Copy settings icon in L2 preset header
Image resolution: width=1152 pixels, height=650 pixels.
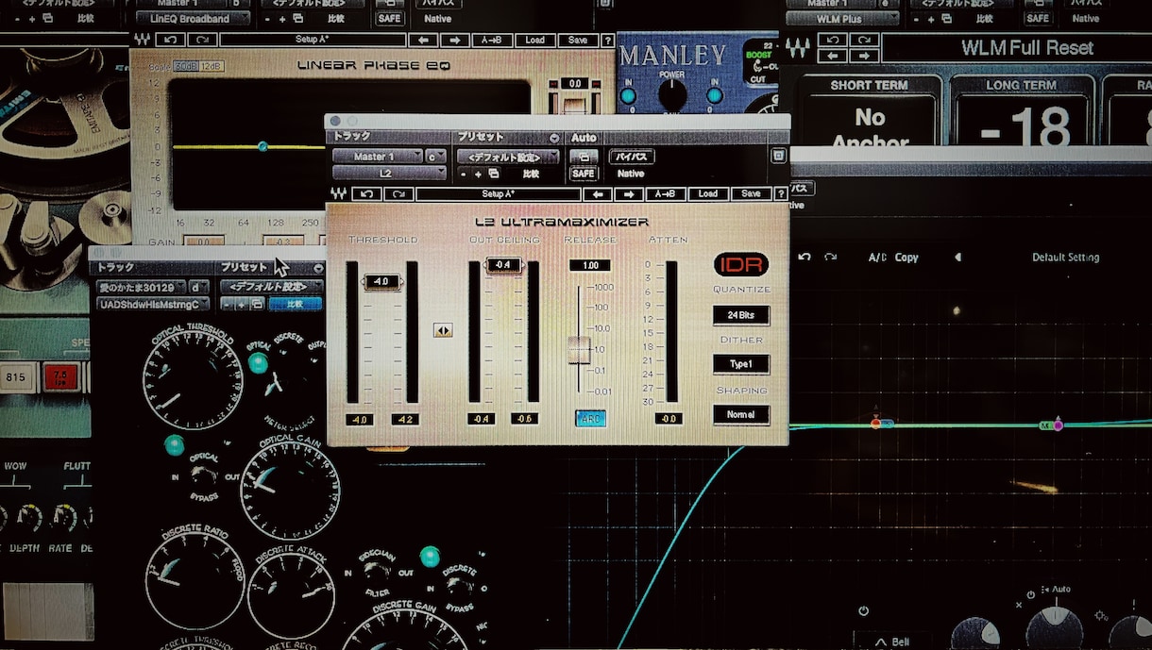pyautogui.click(x=493, y=174)
